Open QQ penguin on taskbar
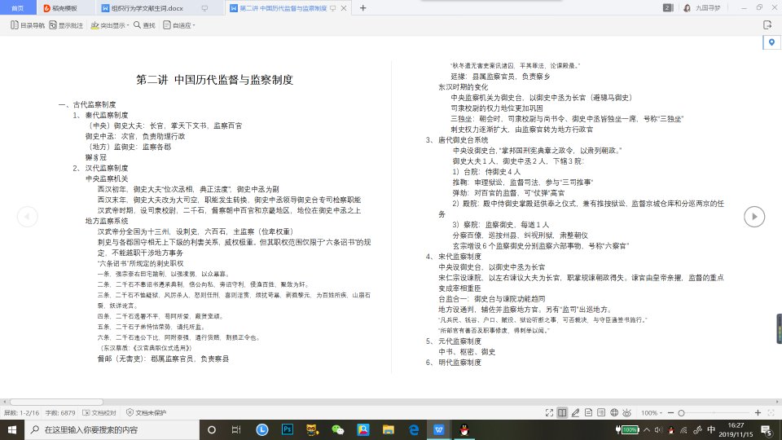This screenshot has height=440, width=782. coord(464,429)
